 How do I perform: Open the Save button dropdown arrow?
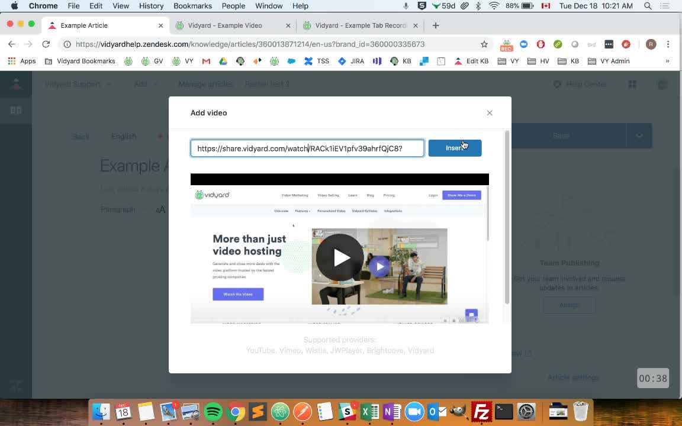pyautogui.click(x=639, y=135)
